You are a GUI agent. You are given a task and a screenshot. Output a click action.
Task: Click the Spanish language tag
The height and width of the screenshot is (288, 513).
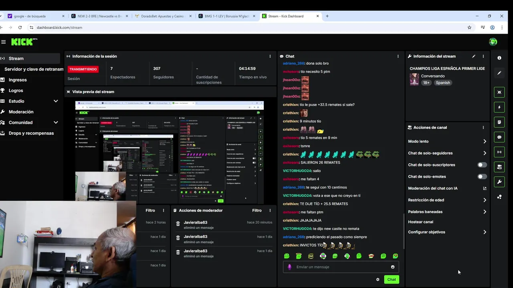coord(443,83)
